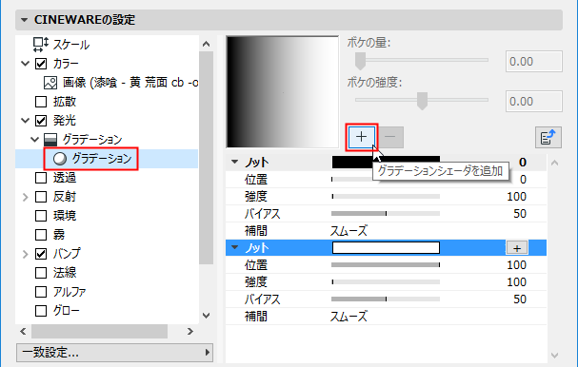
Task: Select the parent グラデーション channel with gradient icon
Action: click(x=83, y=140)
